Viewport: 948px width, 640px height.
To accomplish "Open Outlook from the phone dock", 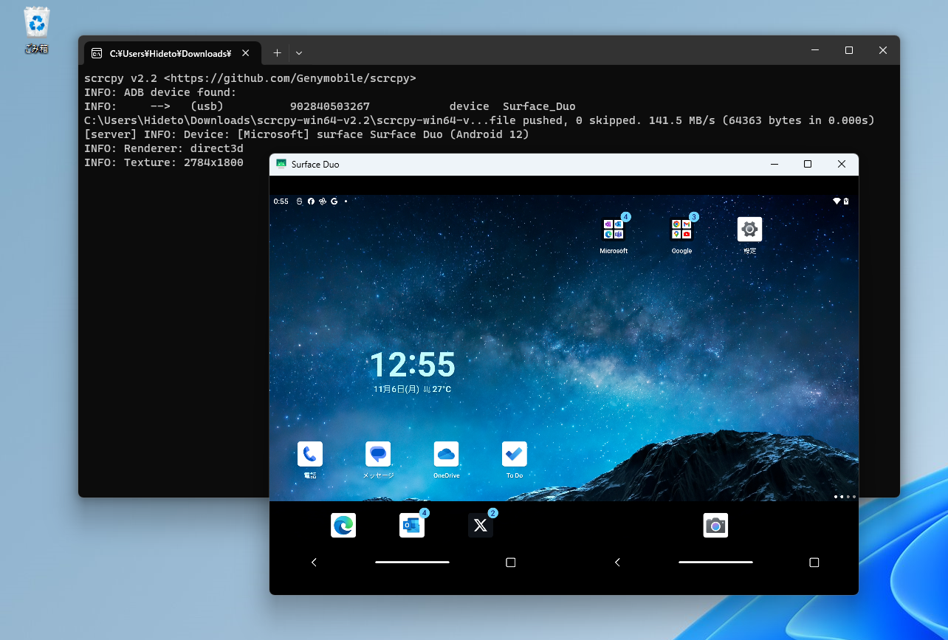I will pyautogui.click(x=412, y=526).
